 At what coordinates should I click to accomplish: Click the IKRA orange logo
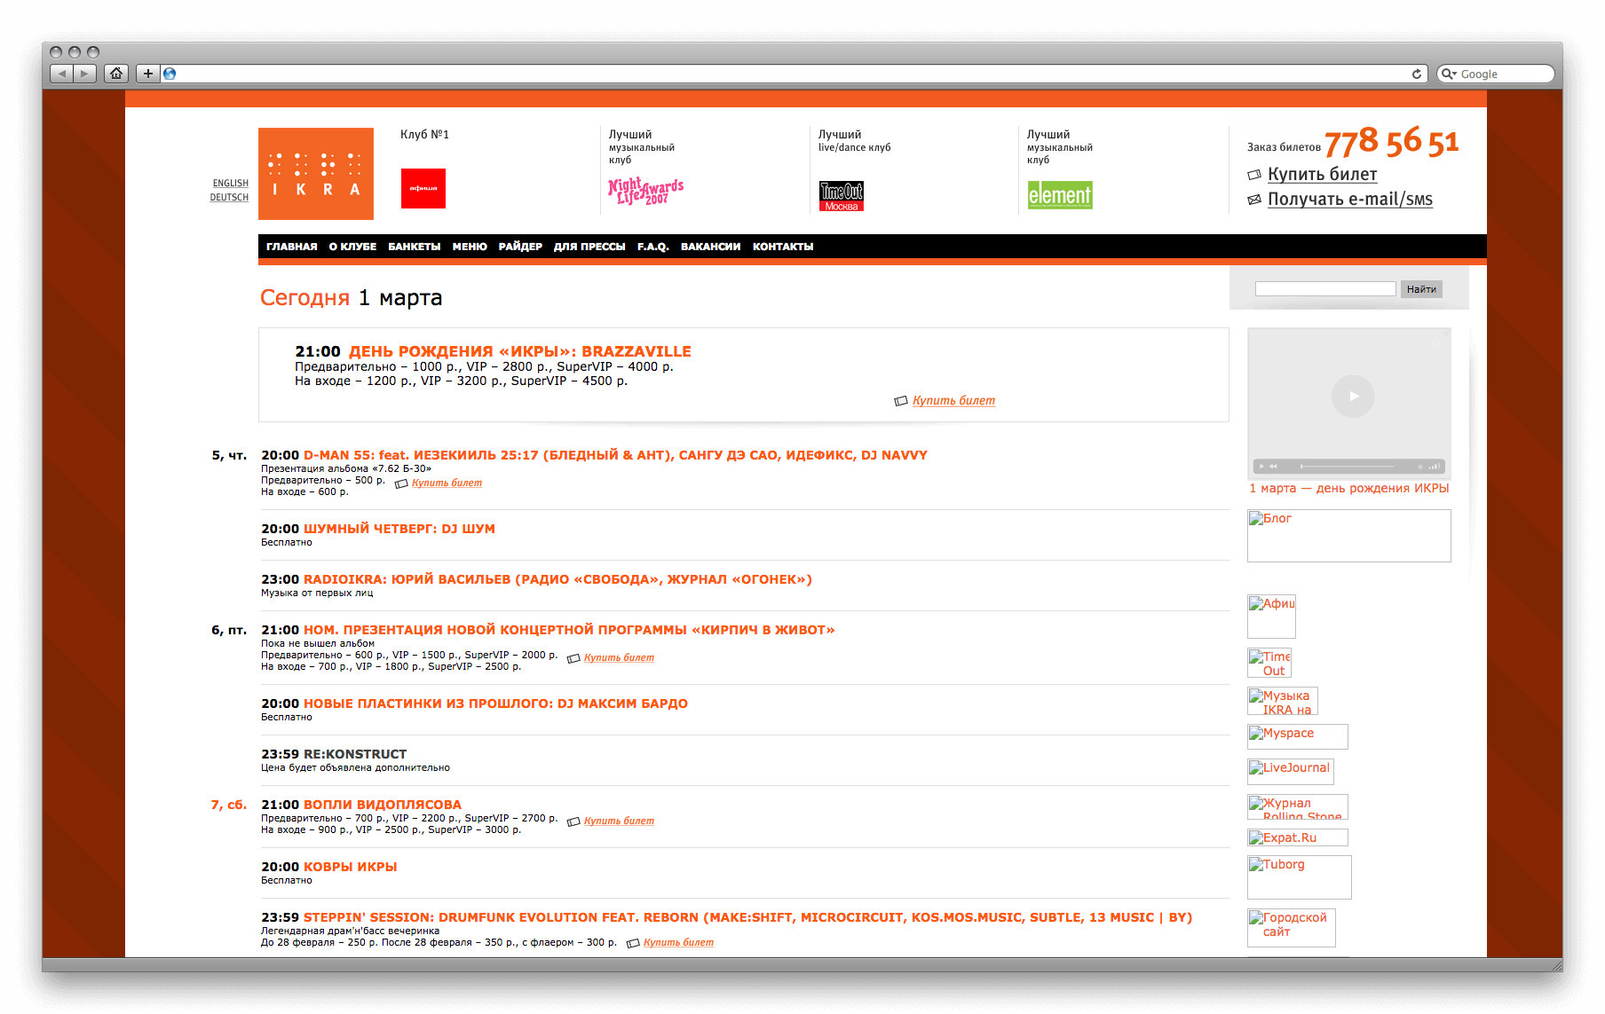(315, 174)
